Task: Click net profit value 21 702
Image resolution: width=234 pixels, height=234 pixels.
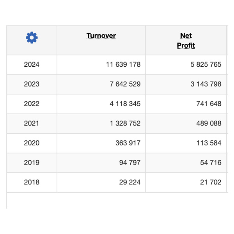Action: coord(211,182)
